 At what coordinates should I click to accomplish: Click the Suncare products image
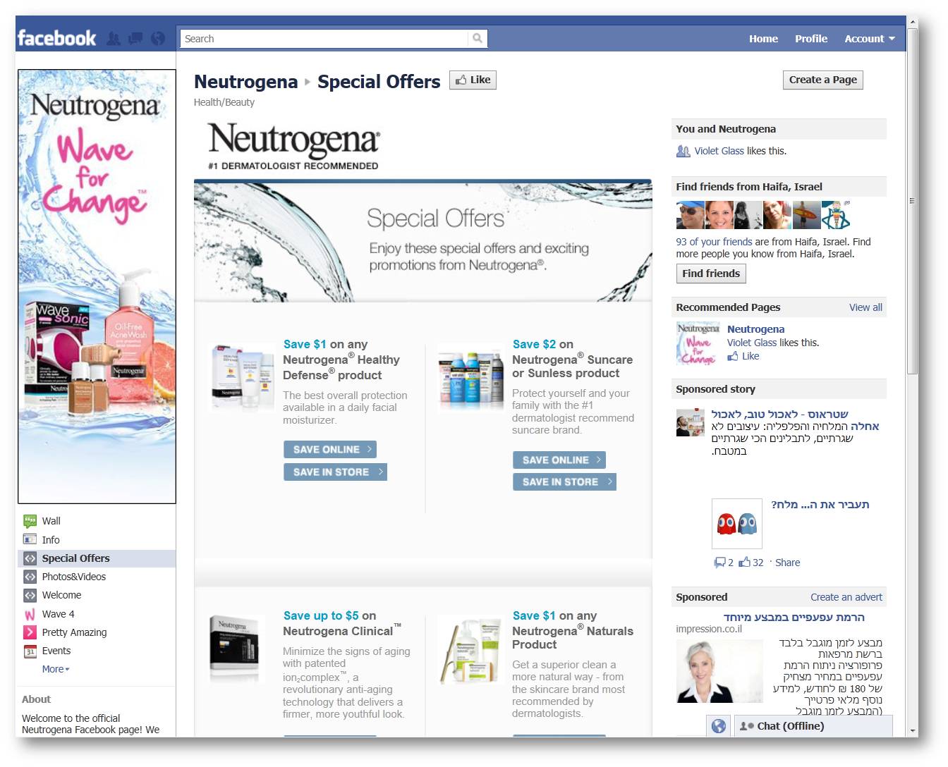tap(471, 377)
